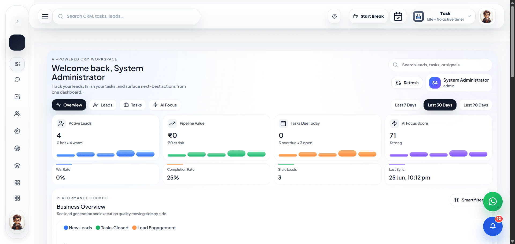Open the tasks checkbox icon in sidebar
515x244 pixels.
click(x=17, y=97)
